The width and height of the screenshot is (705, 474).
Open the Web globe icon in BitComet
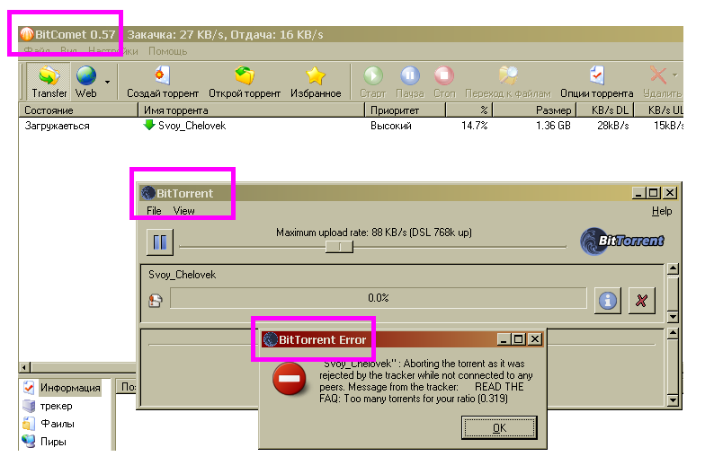86,75
